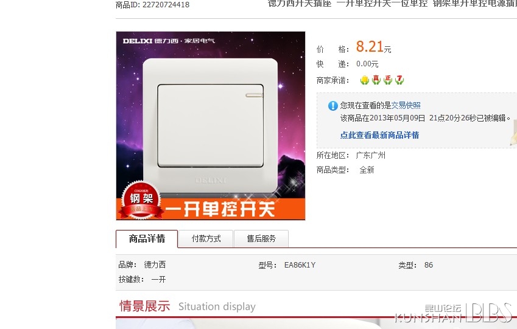Switch to the 售后服务 tab

click(261, 239)
